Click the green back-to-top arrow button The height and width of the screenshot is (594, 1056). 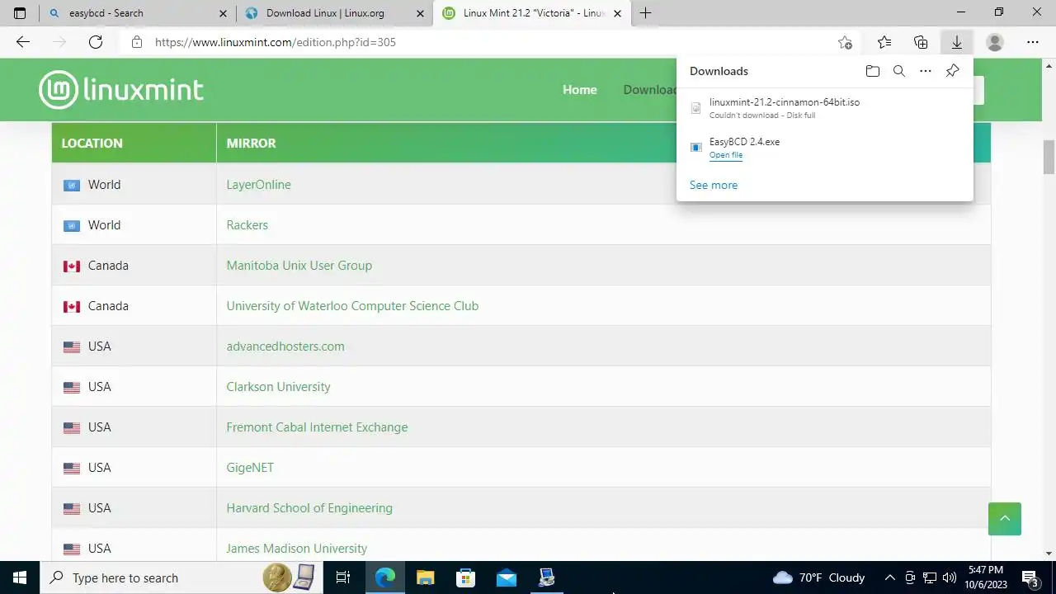pyautogui.click(x=1005, y=519)
